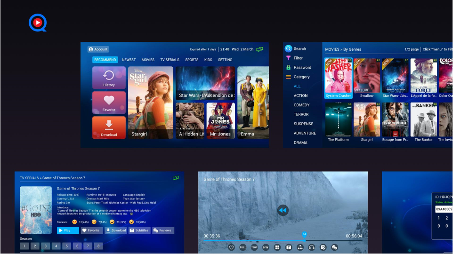The image size is (453, 254).
Task: Select ALL in category list
Action: click(297, 86)
